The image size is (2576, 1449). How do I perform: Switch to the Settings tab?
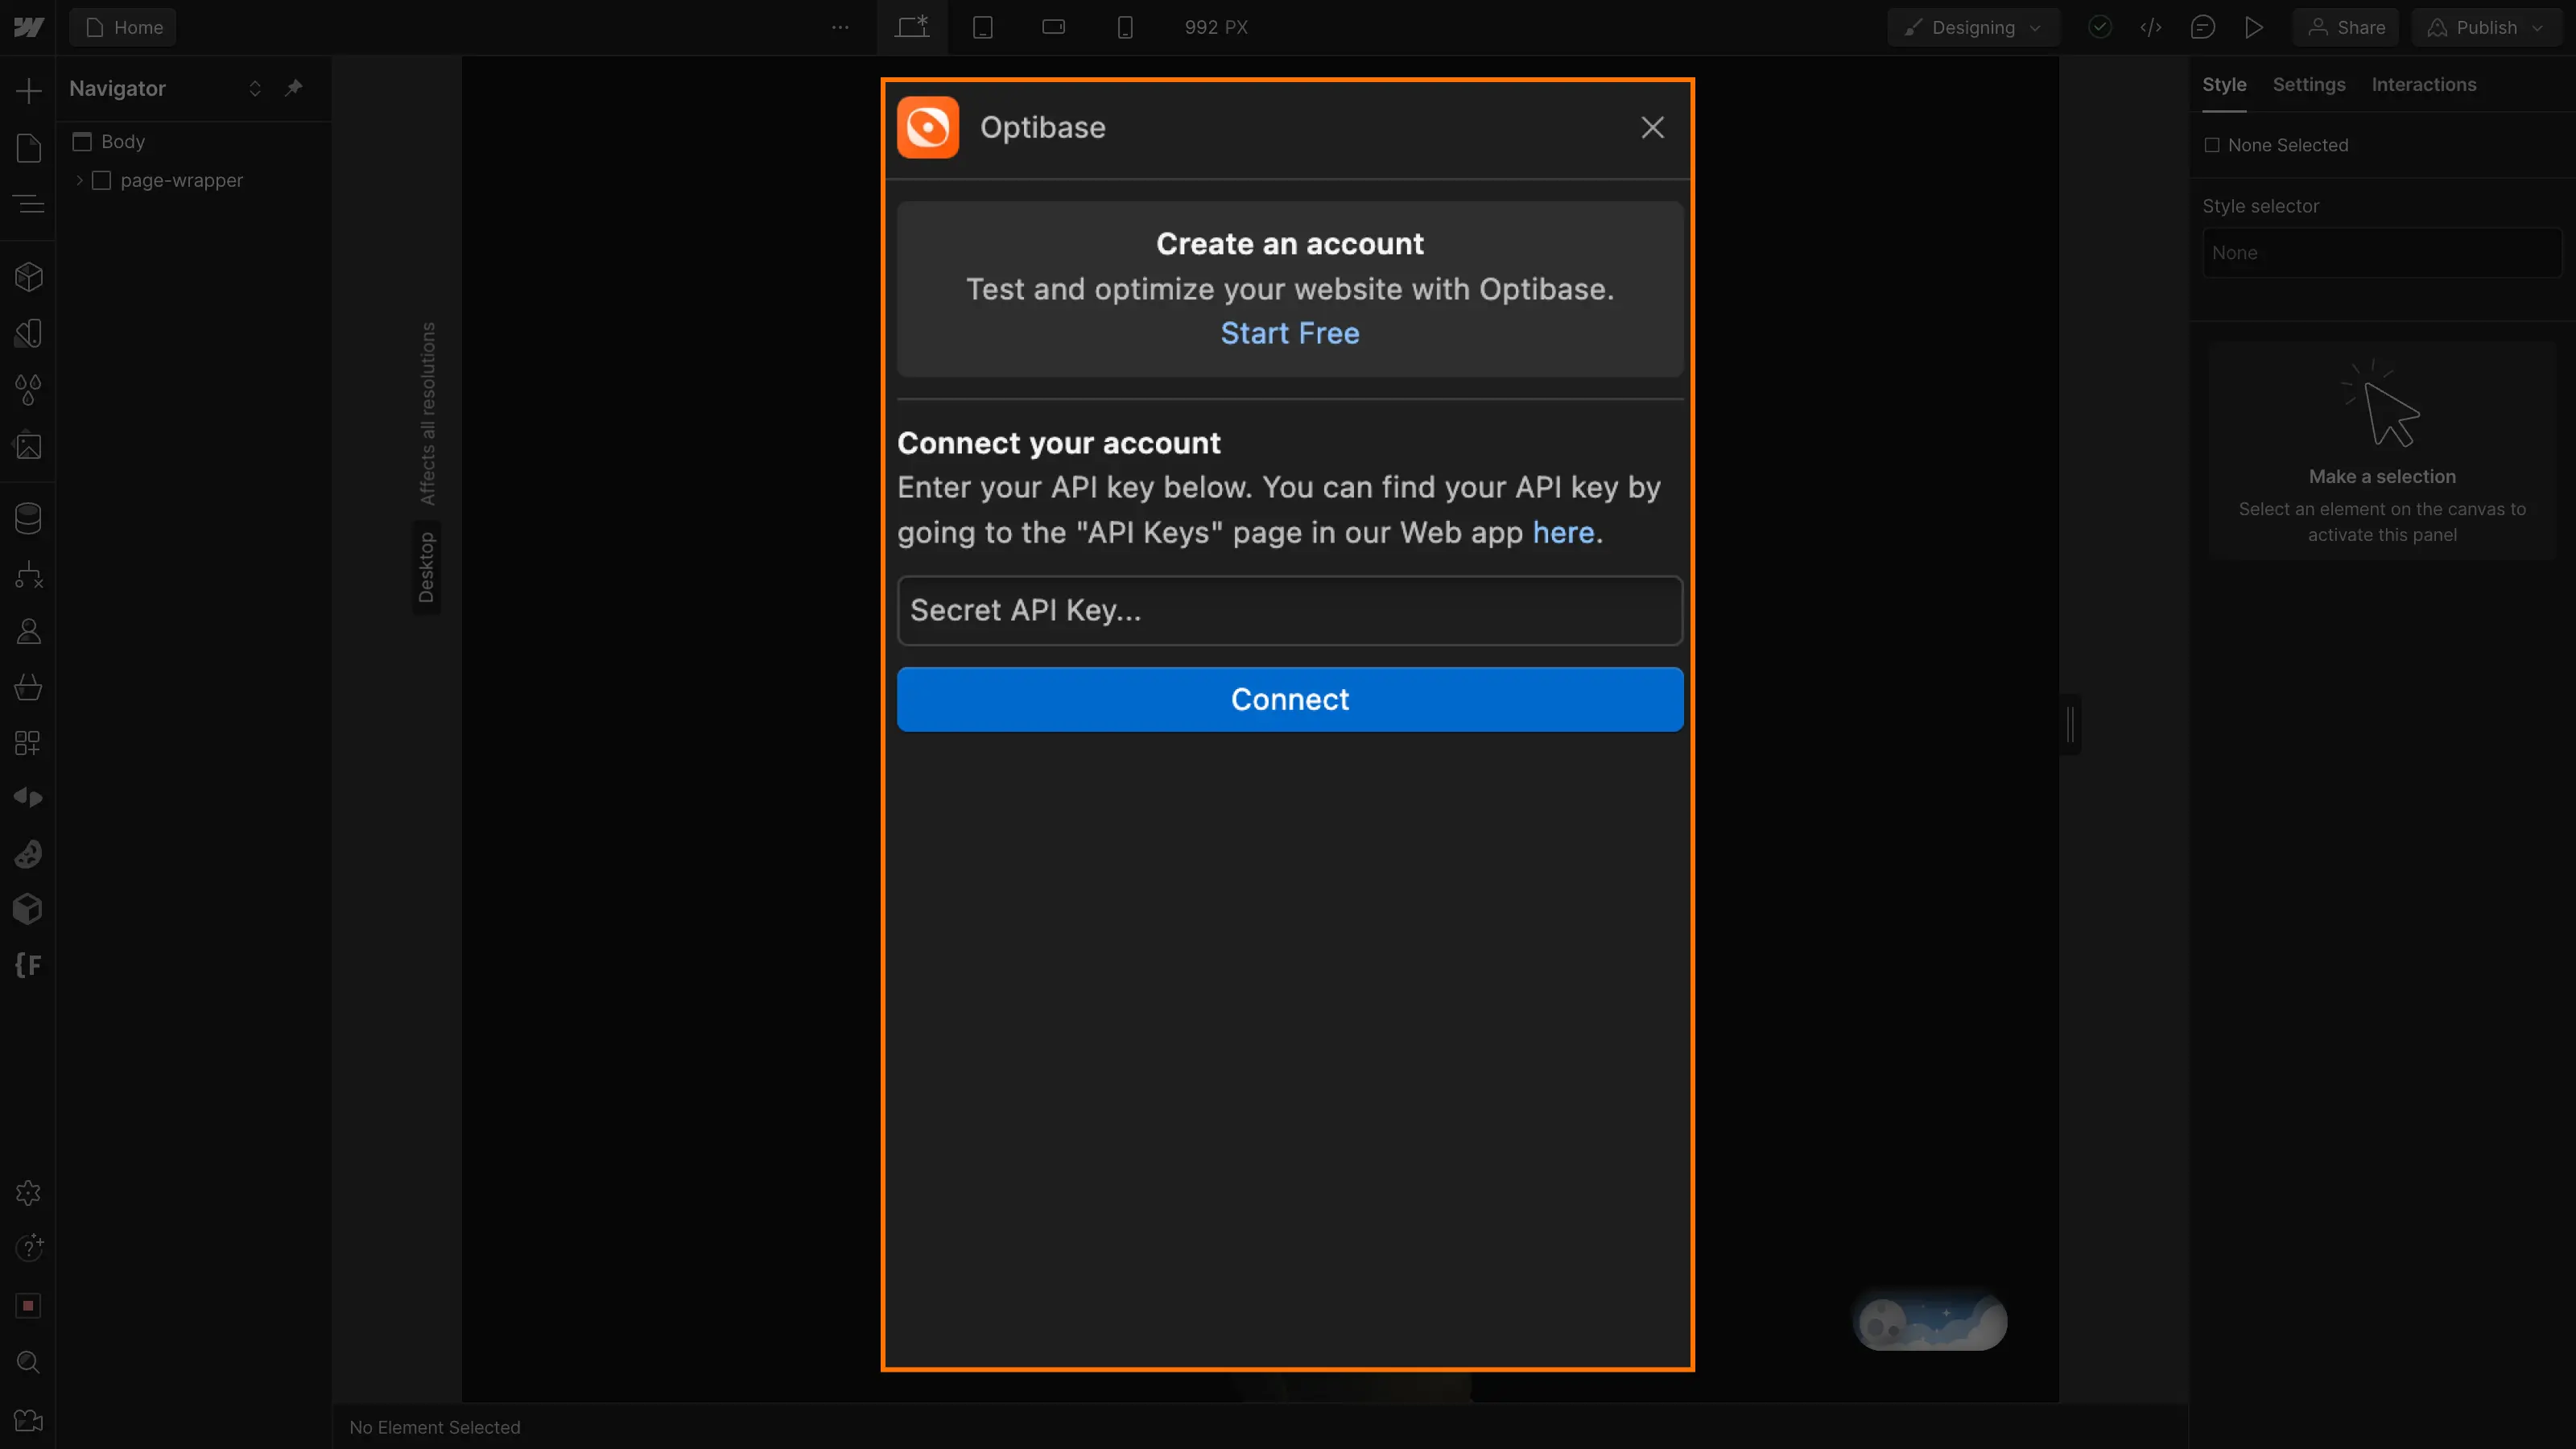2309,83
